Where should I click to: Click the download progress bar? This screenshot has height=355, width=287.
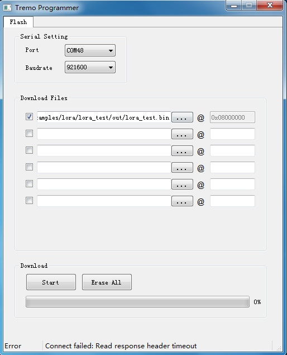click(x=137, y=302)
